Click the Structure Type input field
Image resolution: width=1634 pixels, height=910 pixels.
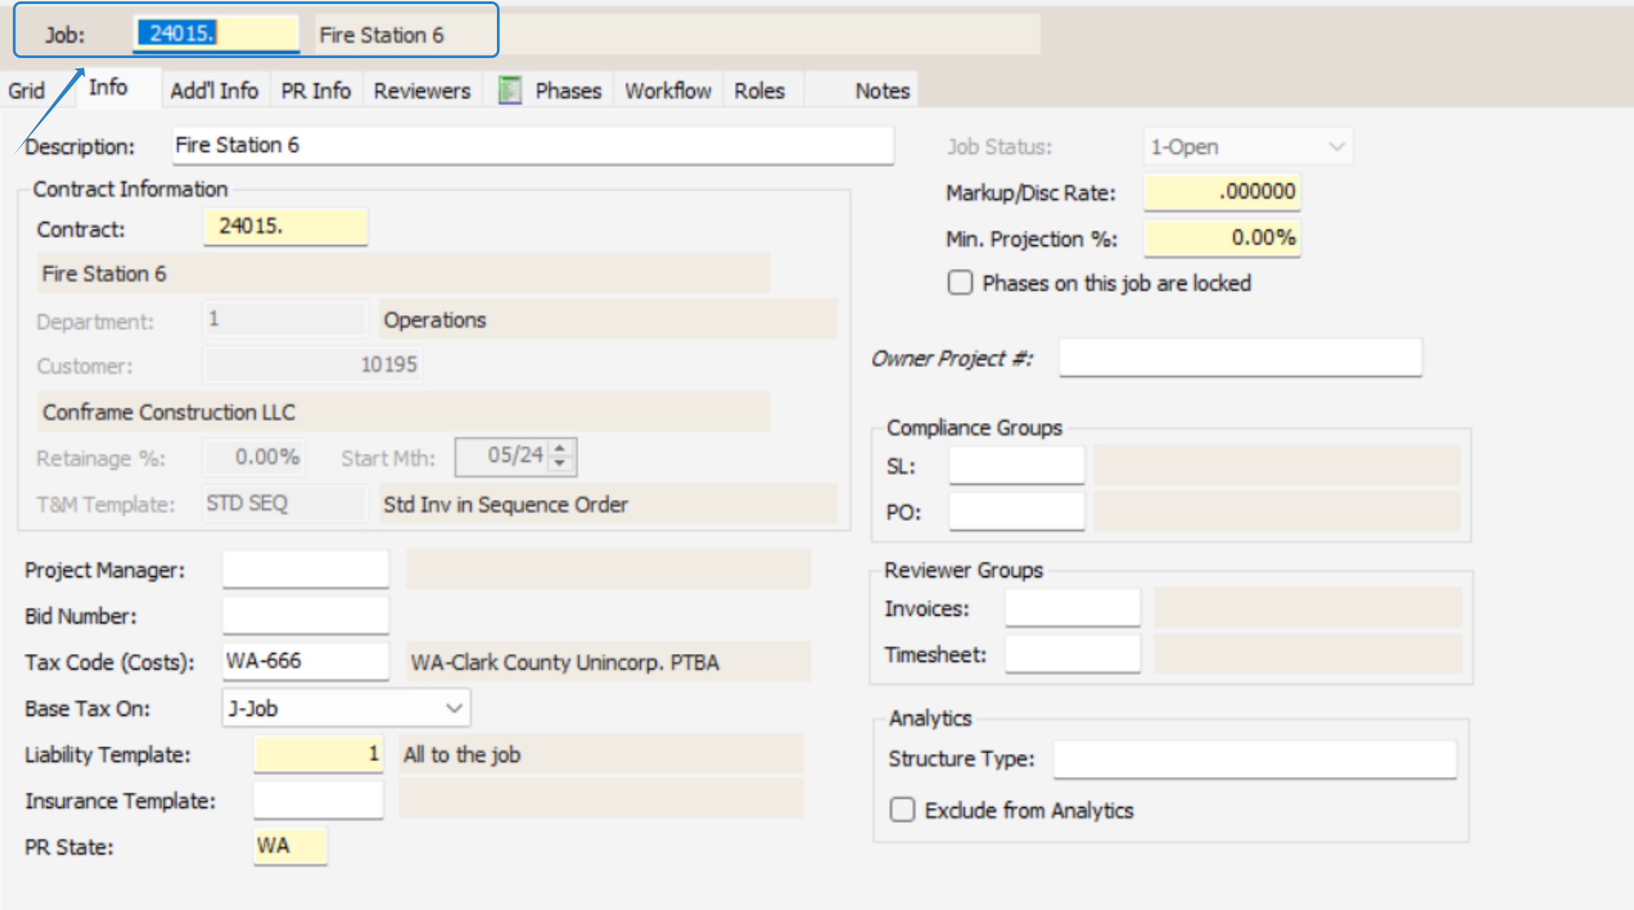click(x=1255, y=759)
